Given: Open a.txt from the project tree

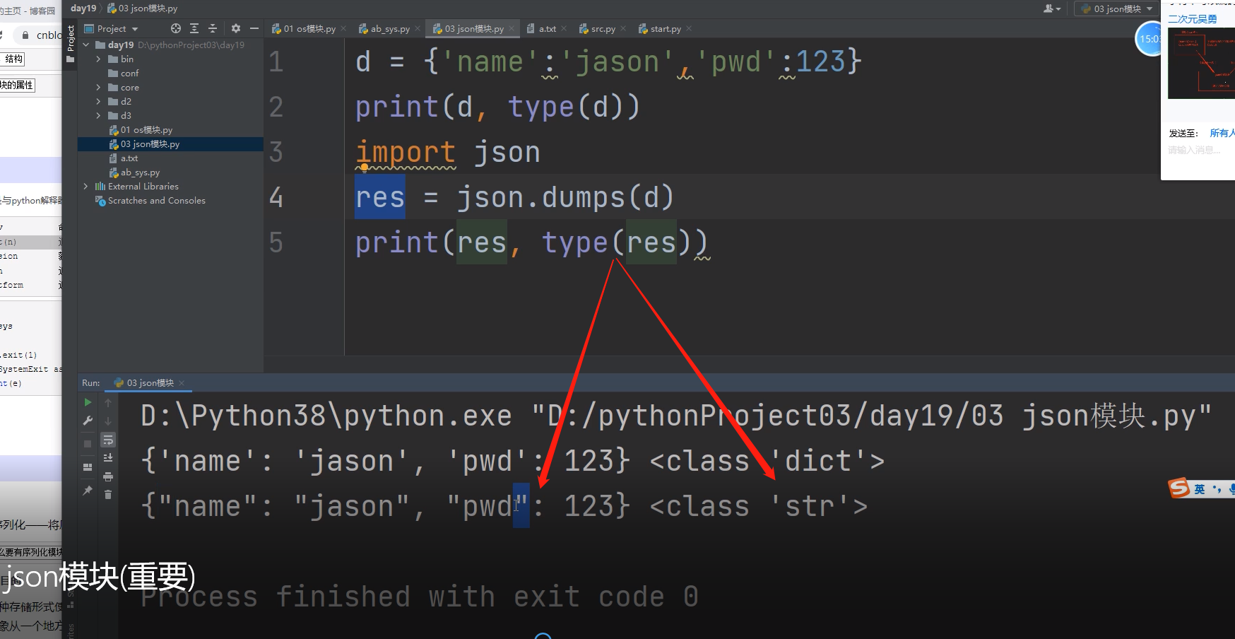Looking at the screenshot, I should tap(129, 158).
